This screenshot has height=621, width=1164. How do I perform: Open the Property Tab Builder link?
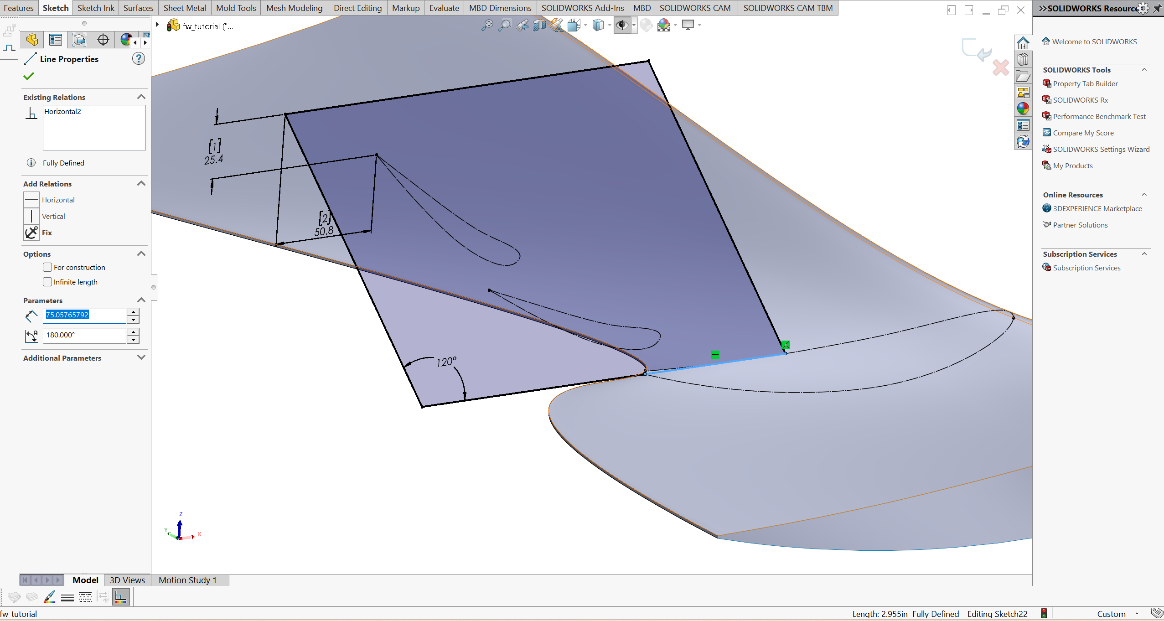tap(1085, 83)
